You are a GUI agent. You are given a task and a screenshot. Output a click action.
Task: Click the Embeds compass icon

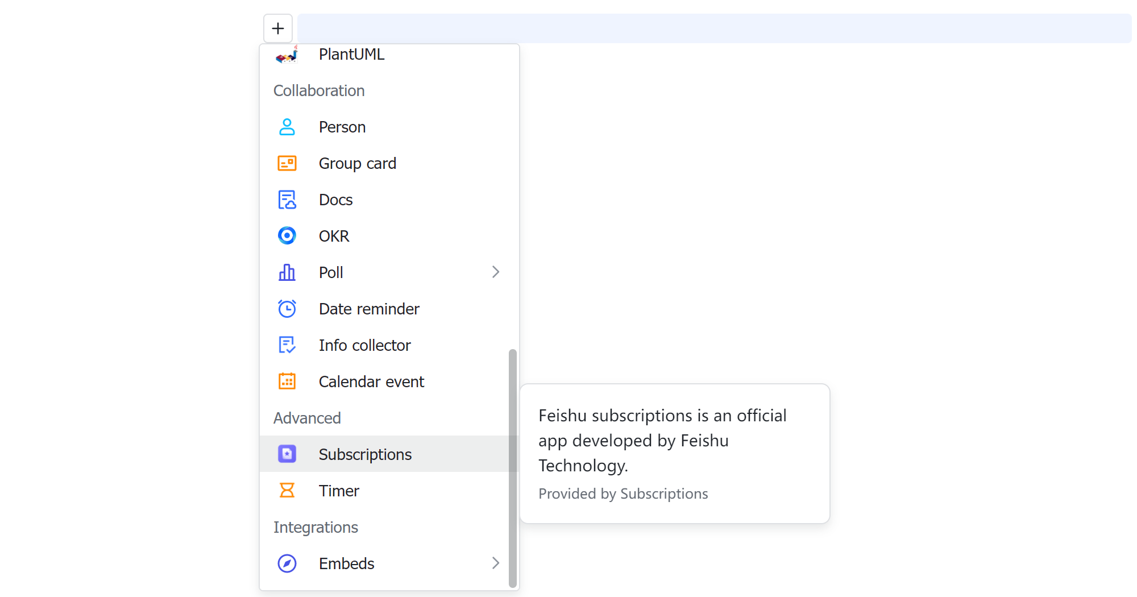tap(287, 563)
